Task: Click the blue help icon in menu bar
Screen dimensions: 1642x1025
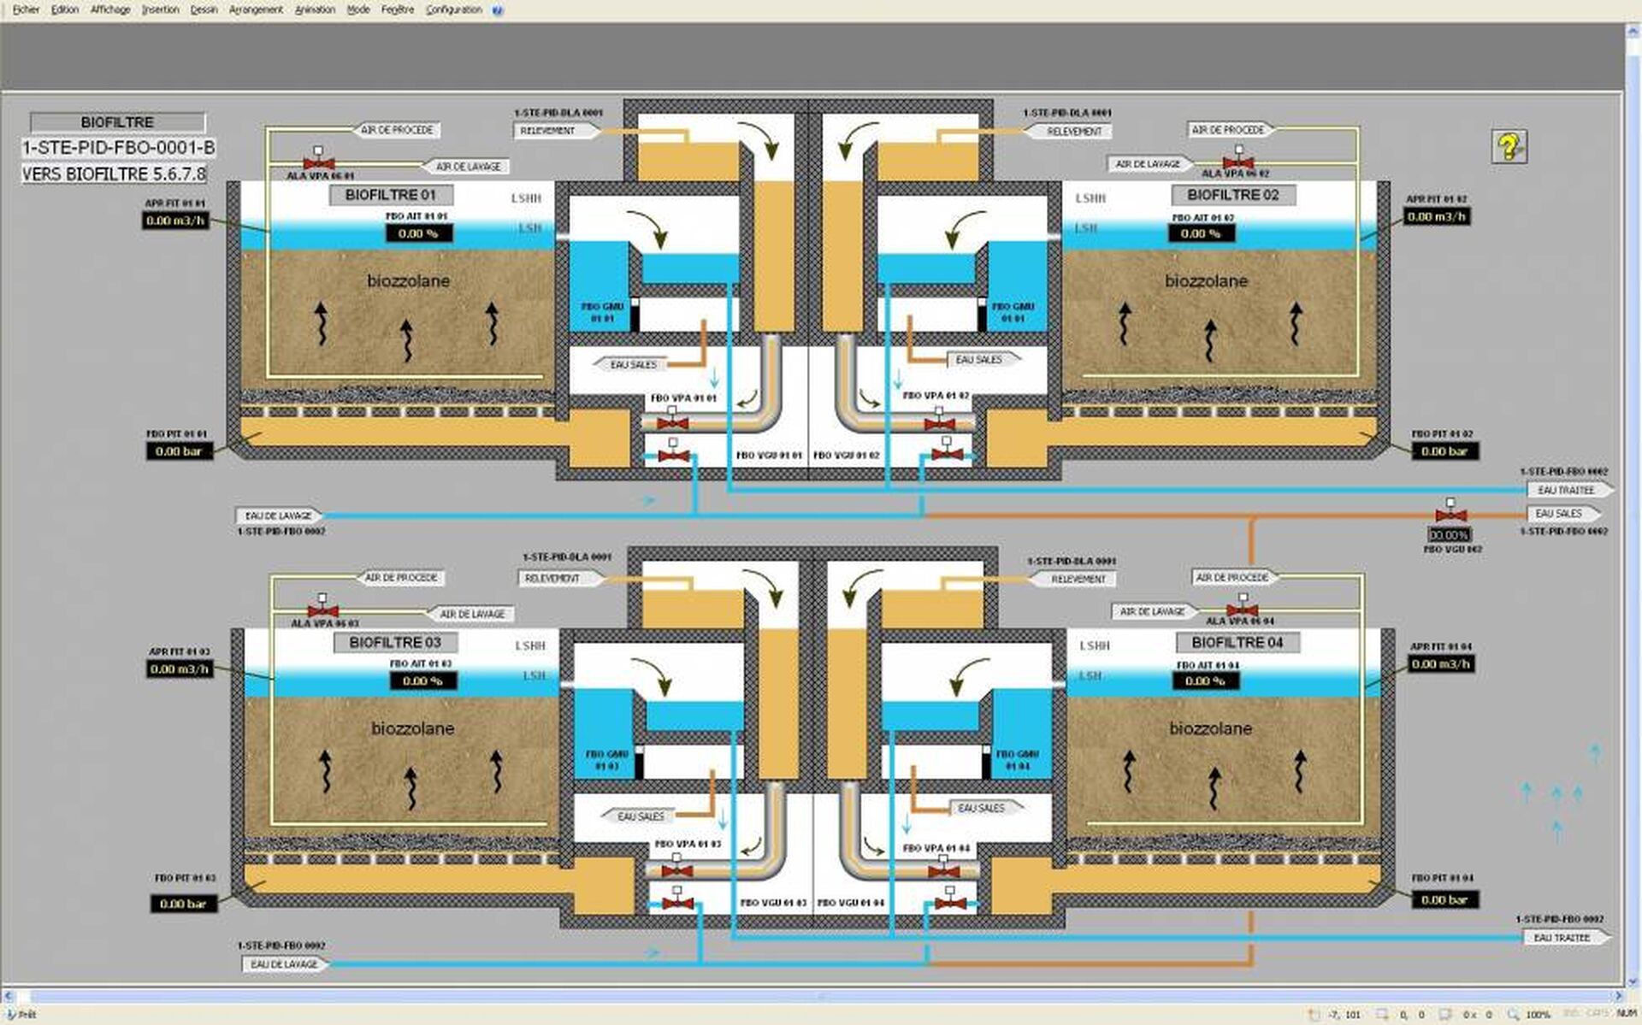Action: [x=499, y=10]
